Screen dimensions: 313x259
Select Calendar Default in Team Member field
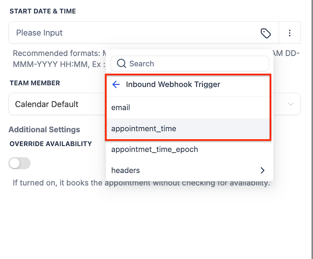pyautogui.click(x=47, y=104)
